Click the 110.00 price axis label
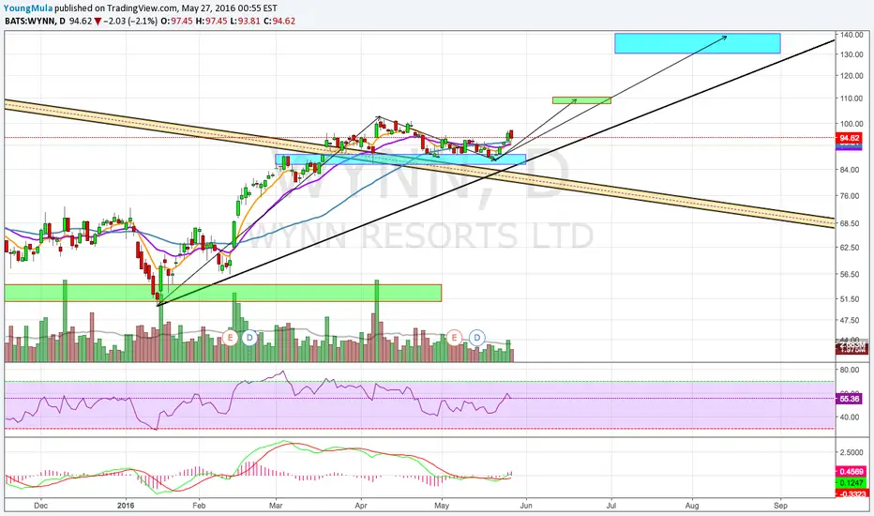Image resolution: width=874 pixels, height=516 pixels. (x=851, y=99)
